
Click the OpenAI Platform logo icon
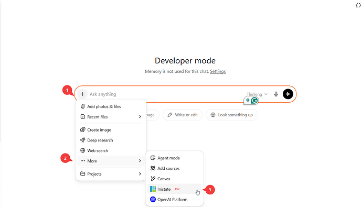[x=153, y=199]
